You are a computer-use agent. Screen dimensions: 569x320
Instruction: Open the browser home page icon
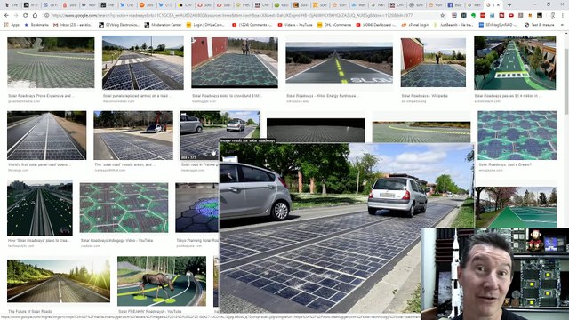coord(35,16)
